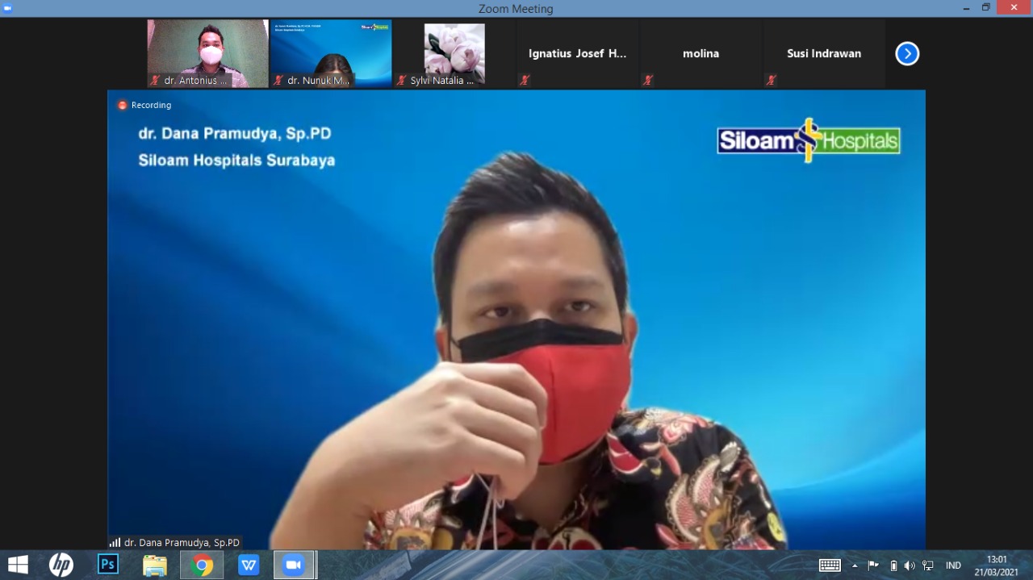This screenshot has width=1033, height=580.
Task: Select Susi Indrawan participant tile
Action: click(x=824, y=54)
